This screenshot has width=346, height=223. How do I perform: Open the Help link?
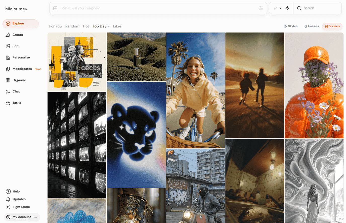(16, 192)
